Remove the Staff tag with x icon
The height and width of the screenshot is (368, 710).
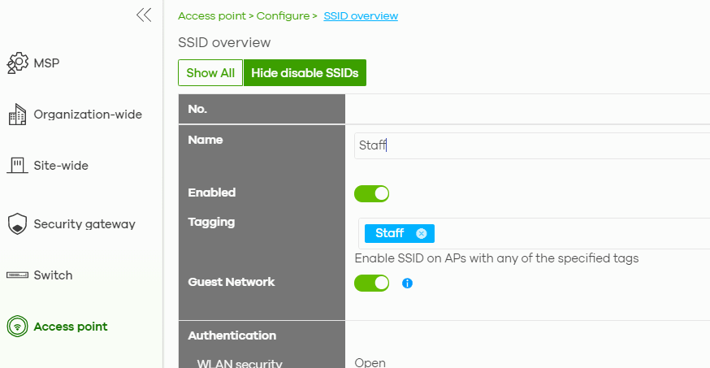[421, 234]
